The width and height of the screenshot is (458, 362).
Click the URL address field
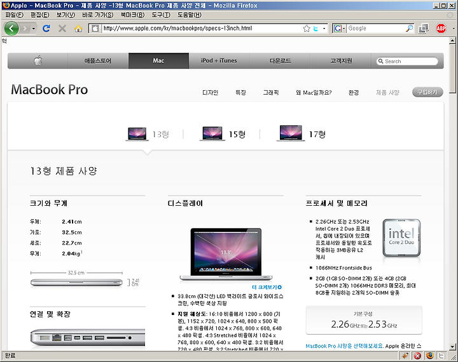(x=202, y=29)
